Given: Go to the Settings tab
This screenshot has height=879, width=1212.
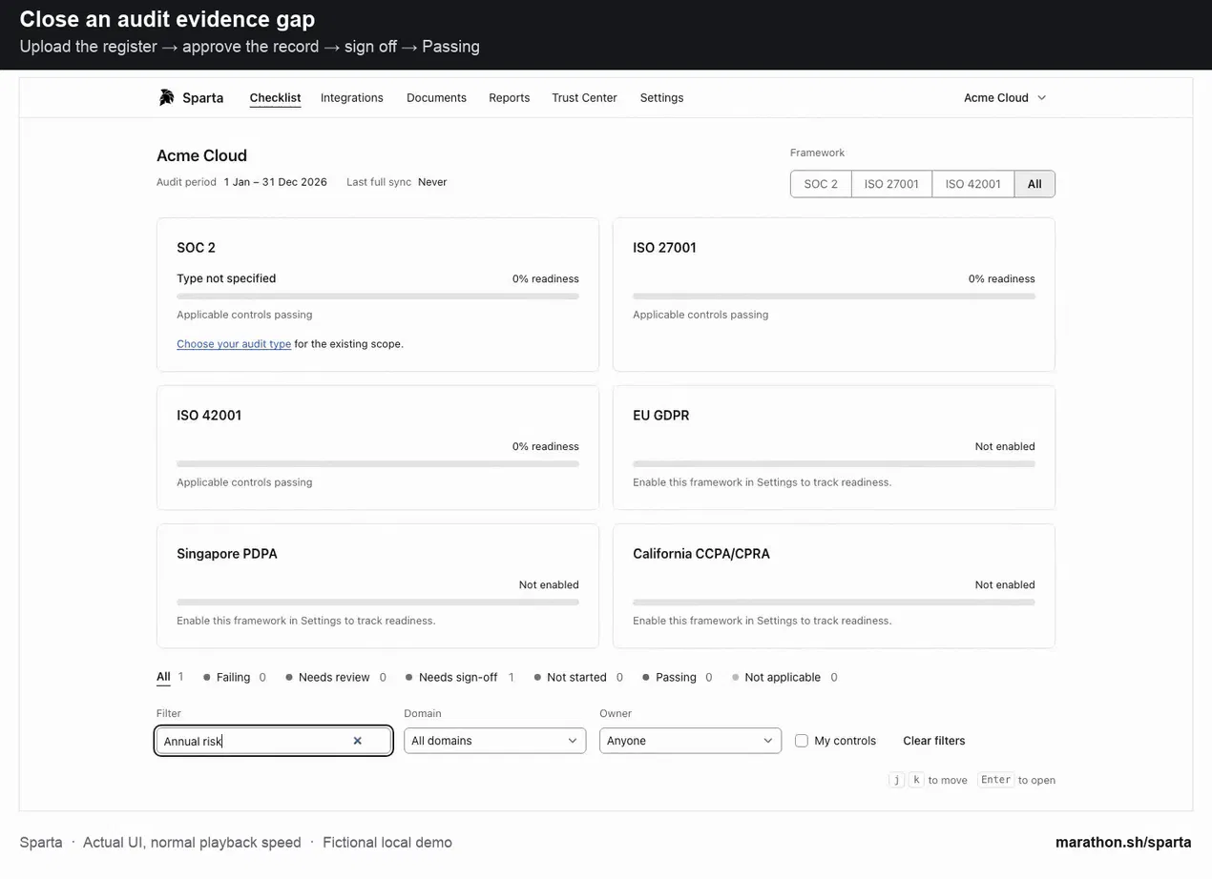Looking at the screenshot, I should tap(661, 97).
